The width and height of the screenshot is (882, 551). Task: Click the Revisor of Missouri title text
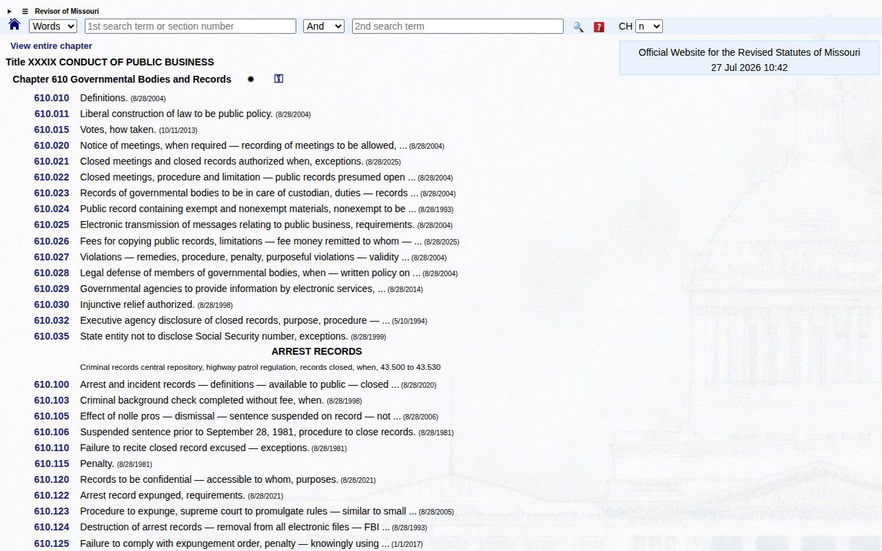67,11
